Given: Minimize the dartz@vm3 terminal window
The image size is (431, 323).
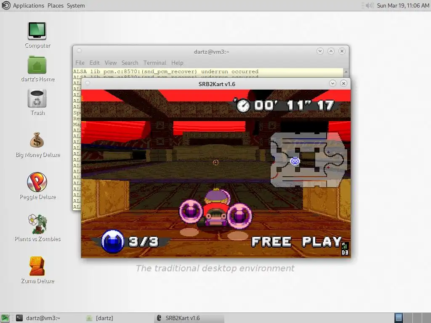Looking at the screenshot, I should (320, 51).
